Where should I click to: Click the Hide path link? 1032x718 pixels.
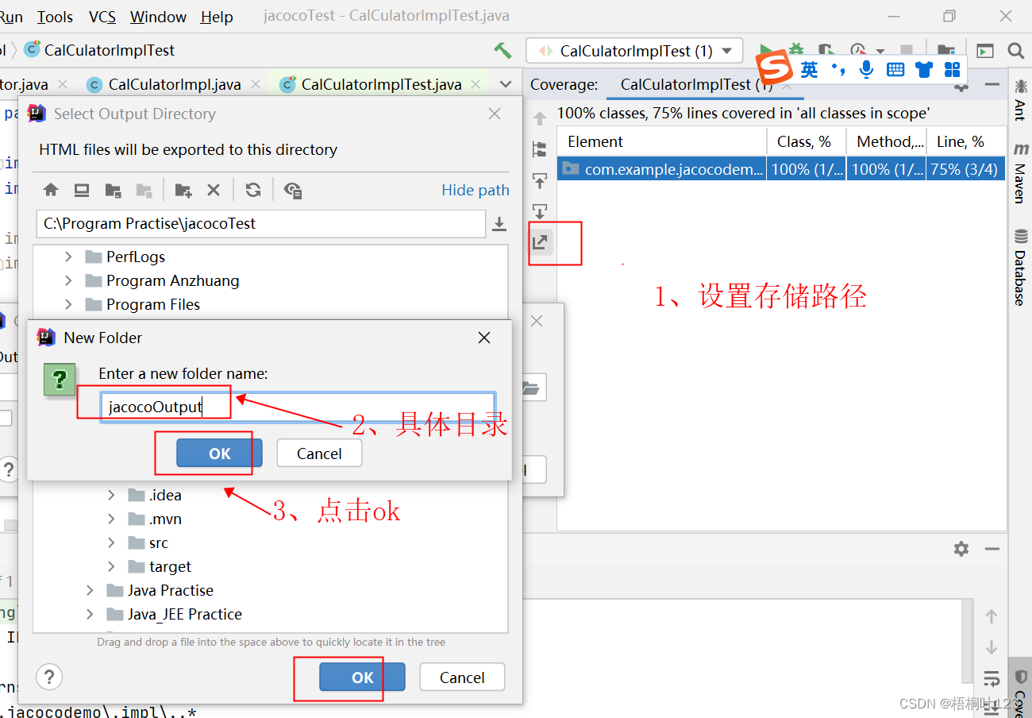click(x=476, y=190)
